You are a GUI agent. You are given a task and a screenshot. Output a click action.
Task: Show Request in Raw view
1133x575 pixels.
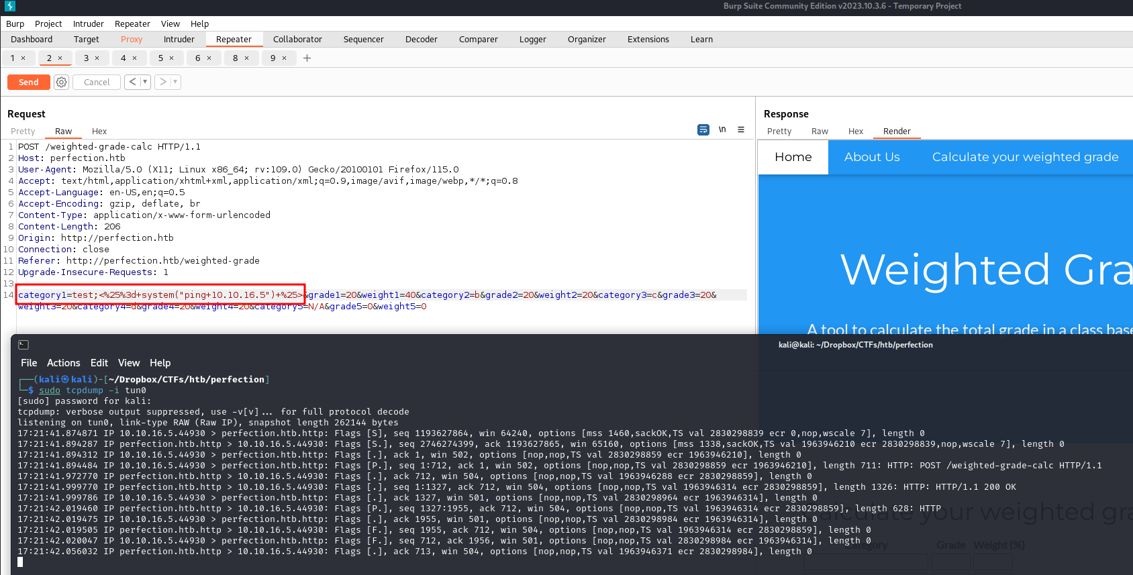(64, 132)
